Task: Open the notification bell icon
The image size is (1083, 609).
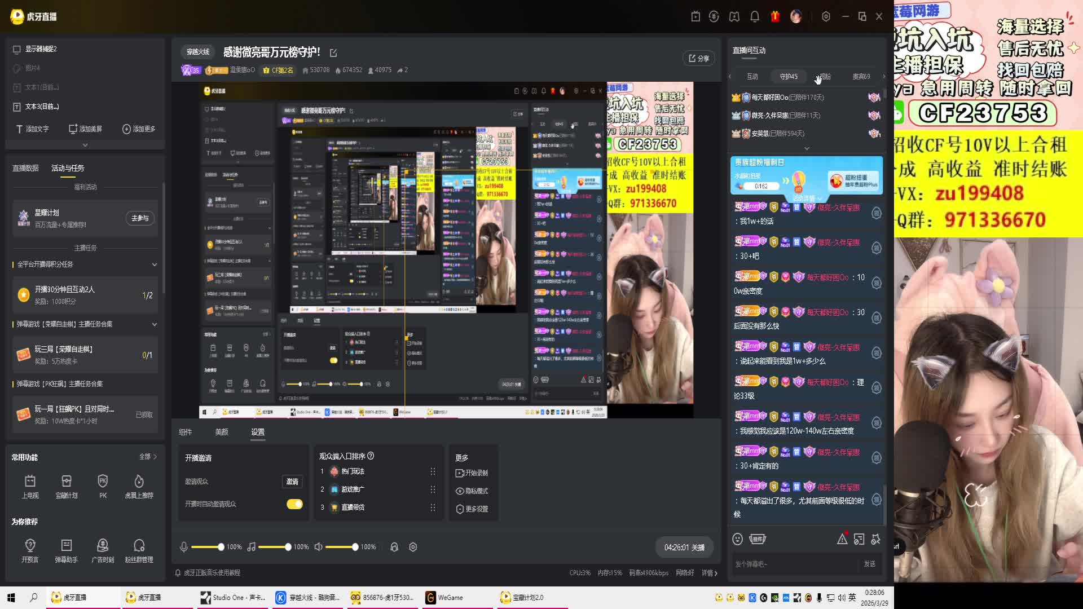Action: click(x=755, y=16)
